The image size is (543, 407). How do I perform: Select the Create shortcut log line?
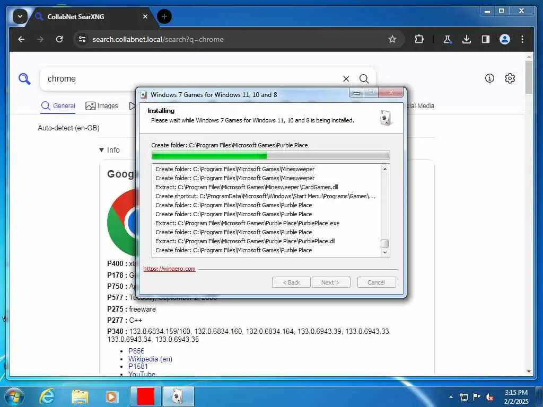coord(265,196)
